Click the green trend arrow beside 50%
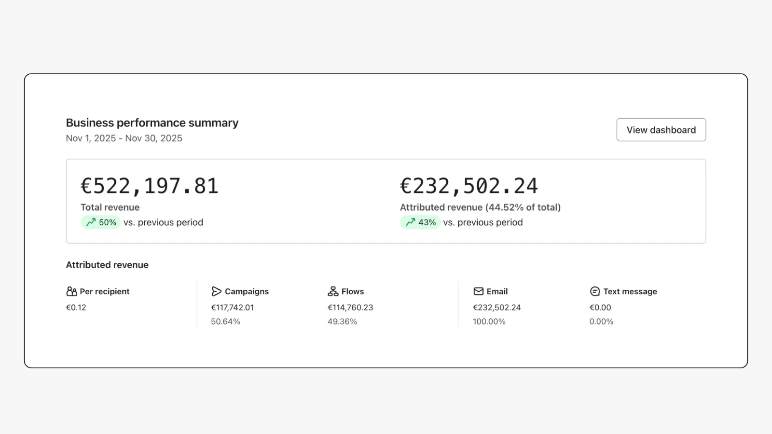 [90, 222]
